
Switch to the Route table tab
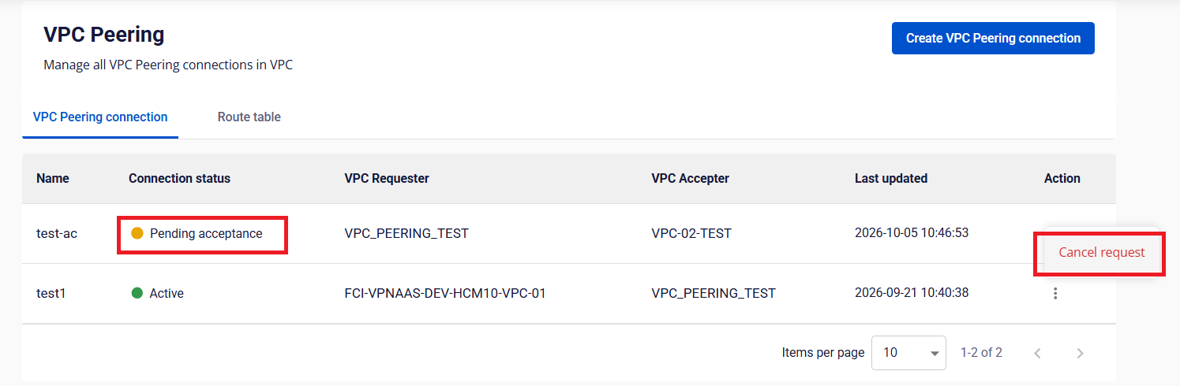coord(249,117)
